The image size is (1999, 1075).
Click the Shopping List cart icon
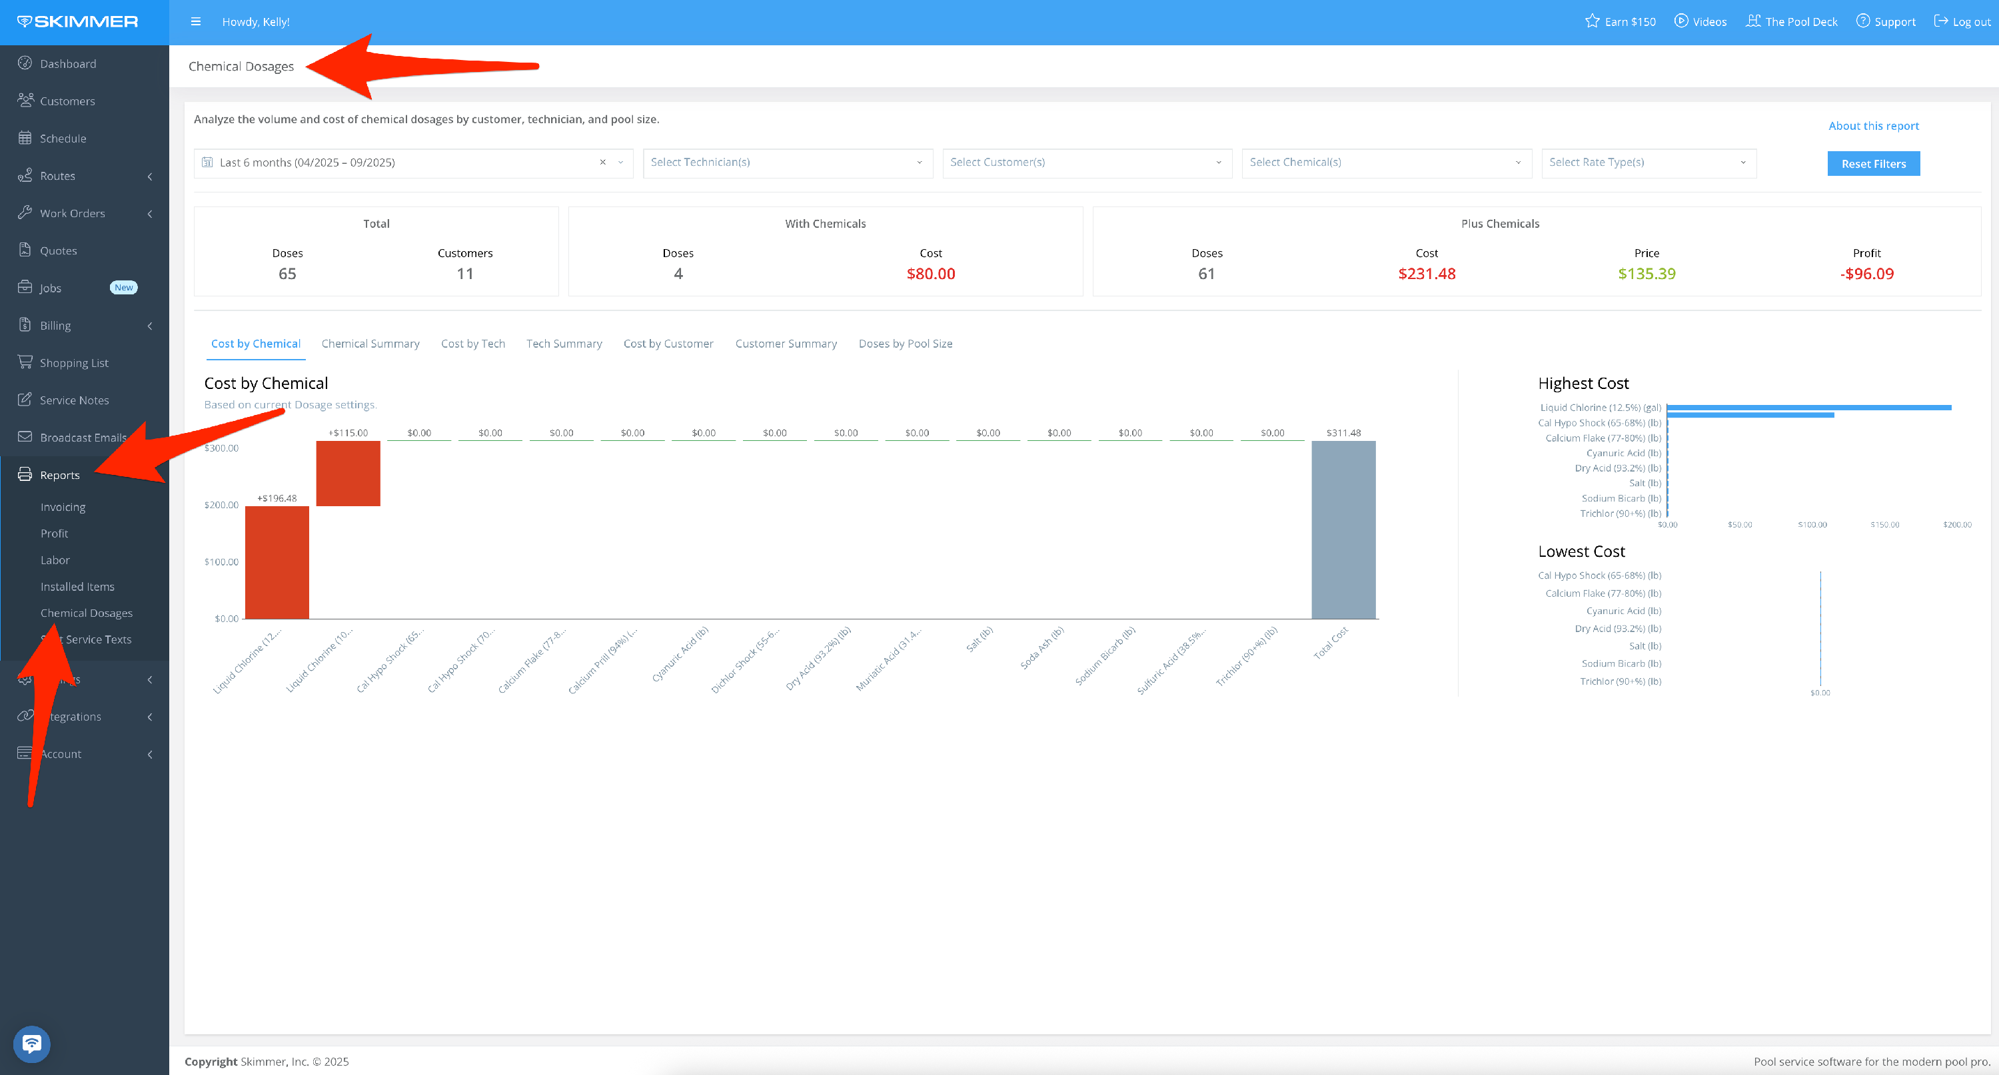[25, 362]
